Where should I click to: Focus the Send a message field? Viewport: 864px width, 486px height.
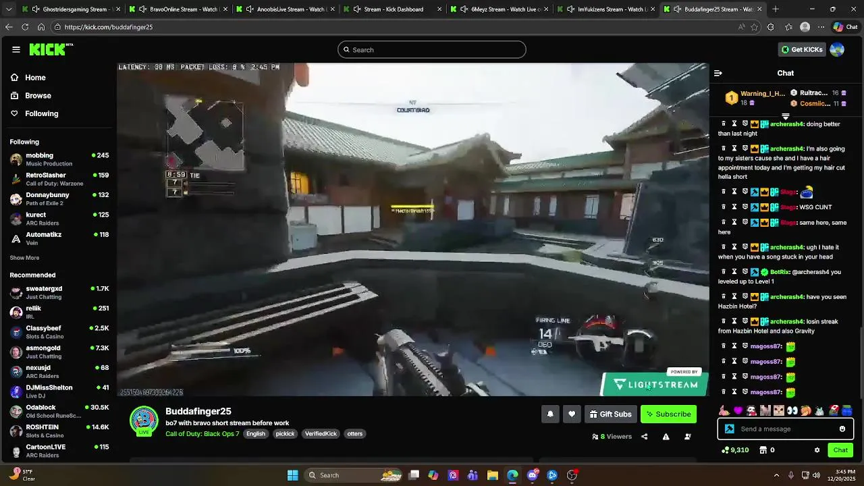coord(785,429)
